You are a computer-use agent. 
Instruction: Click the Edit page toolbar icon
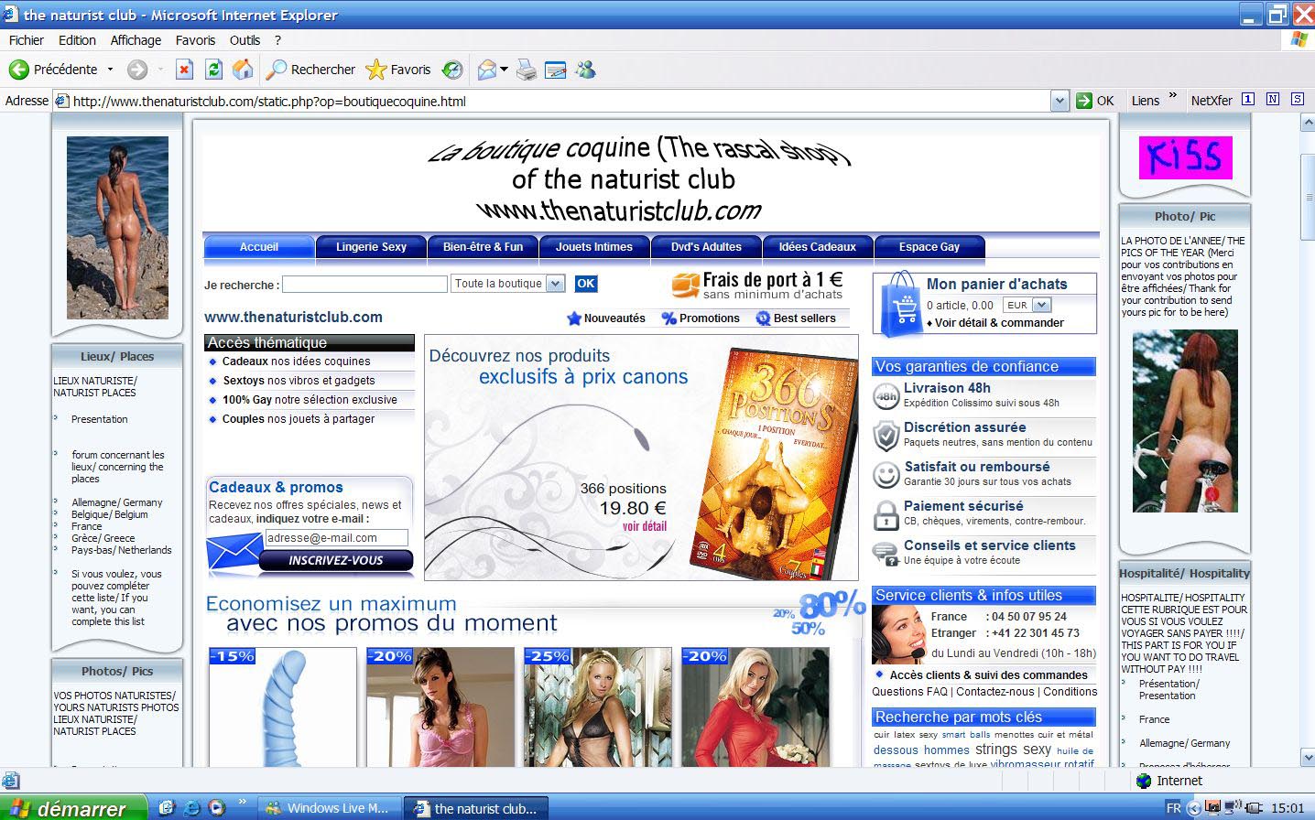[x=556, y=70]
